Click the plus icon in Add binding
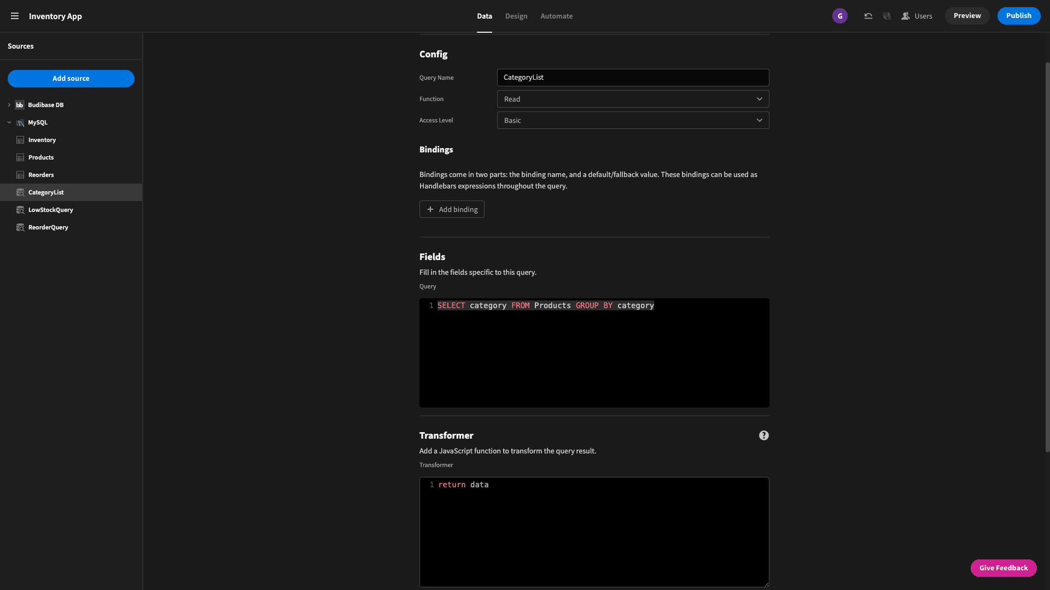This screenshot has height=590, width=1050. (x=430, y=209)
